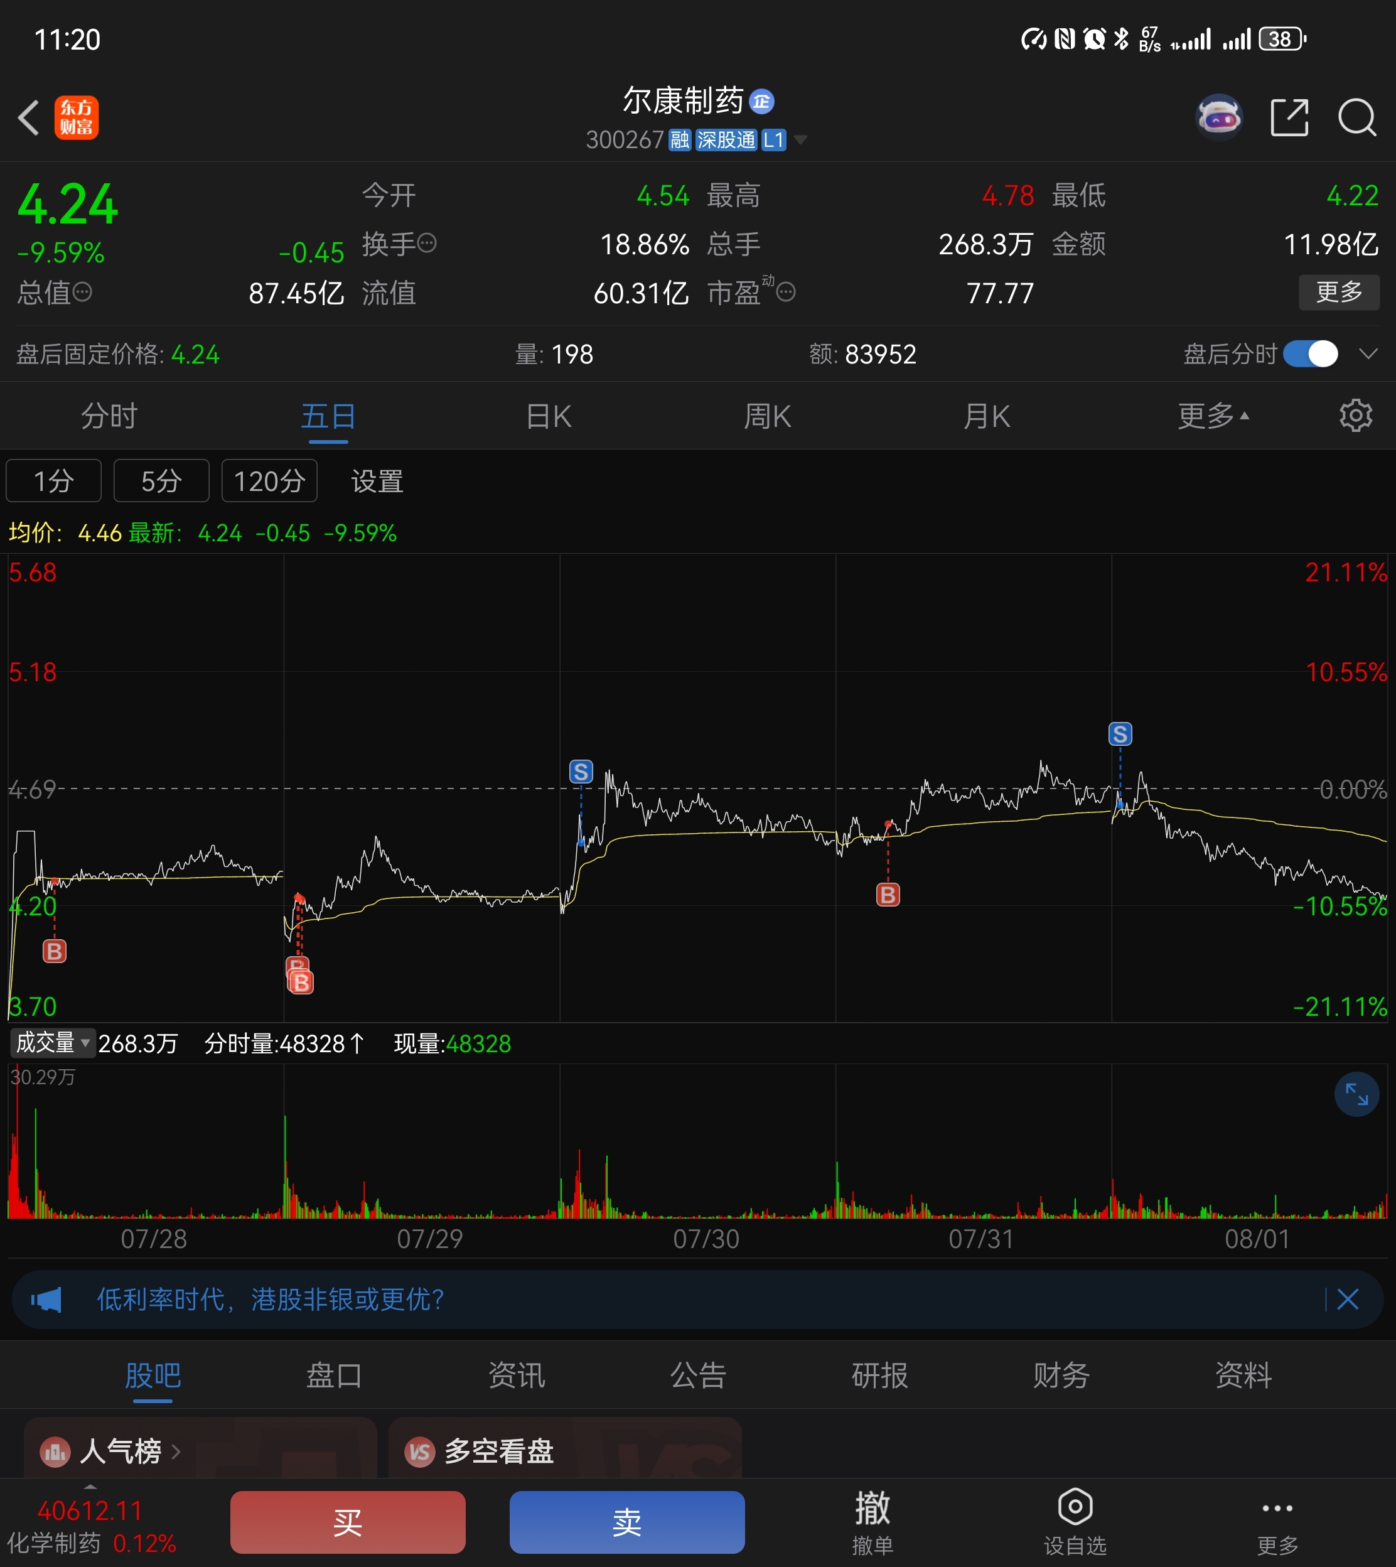Tap the S sell marker on 07/30
The width and height of the screenshot is (1396, 1567).
(x=581, y=772)
